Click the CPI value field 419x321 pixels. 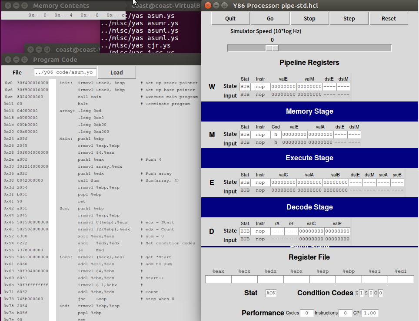[x=370, y=313]
